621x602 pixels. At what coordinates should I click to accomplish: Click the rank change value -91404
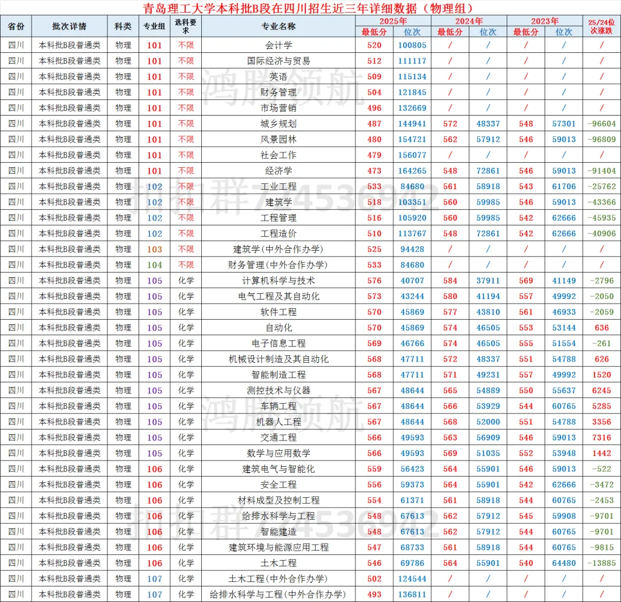601,171
